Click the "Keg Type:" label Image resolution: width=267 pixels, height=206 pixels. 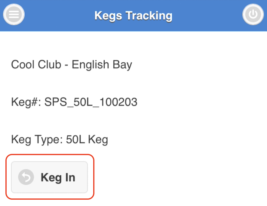[37, 139]
